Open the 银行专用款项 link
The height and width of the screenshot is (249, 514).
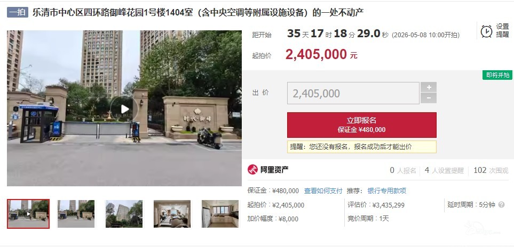[x=386, y=191]
